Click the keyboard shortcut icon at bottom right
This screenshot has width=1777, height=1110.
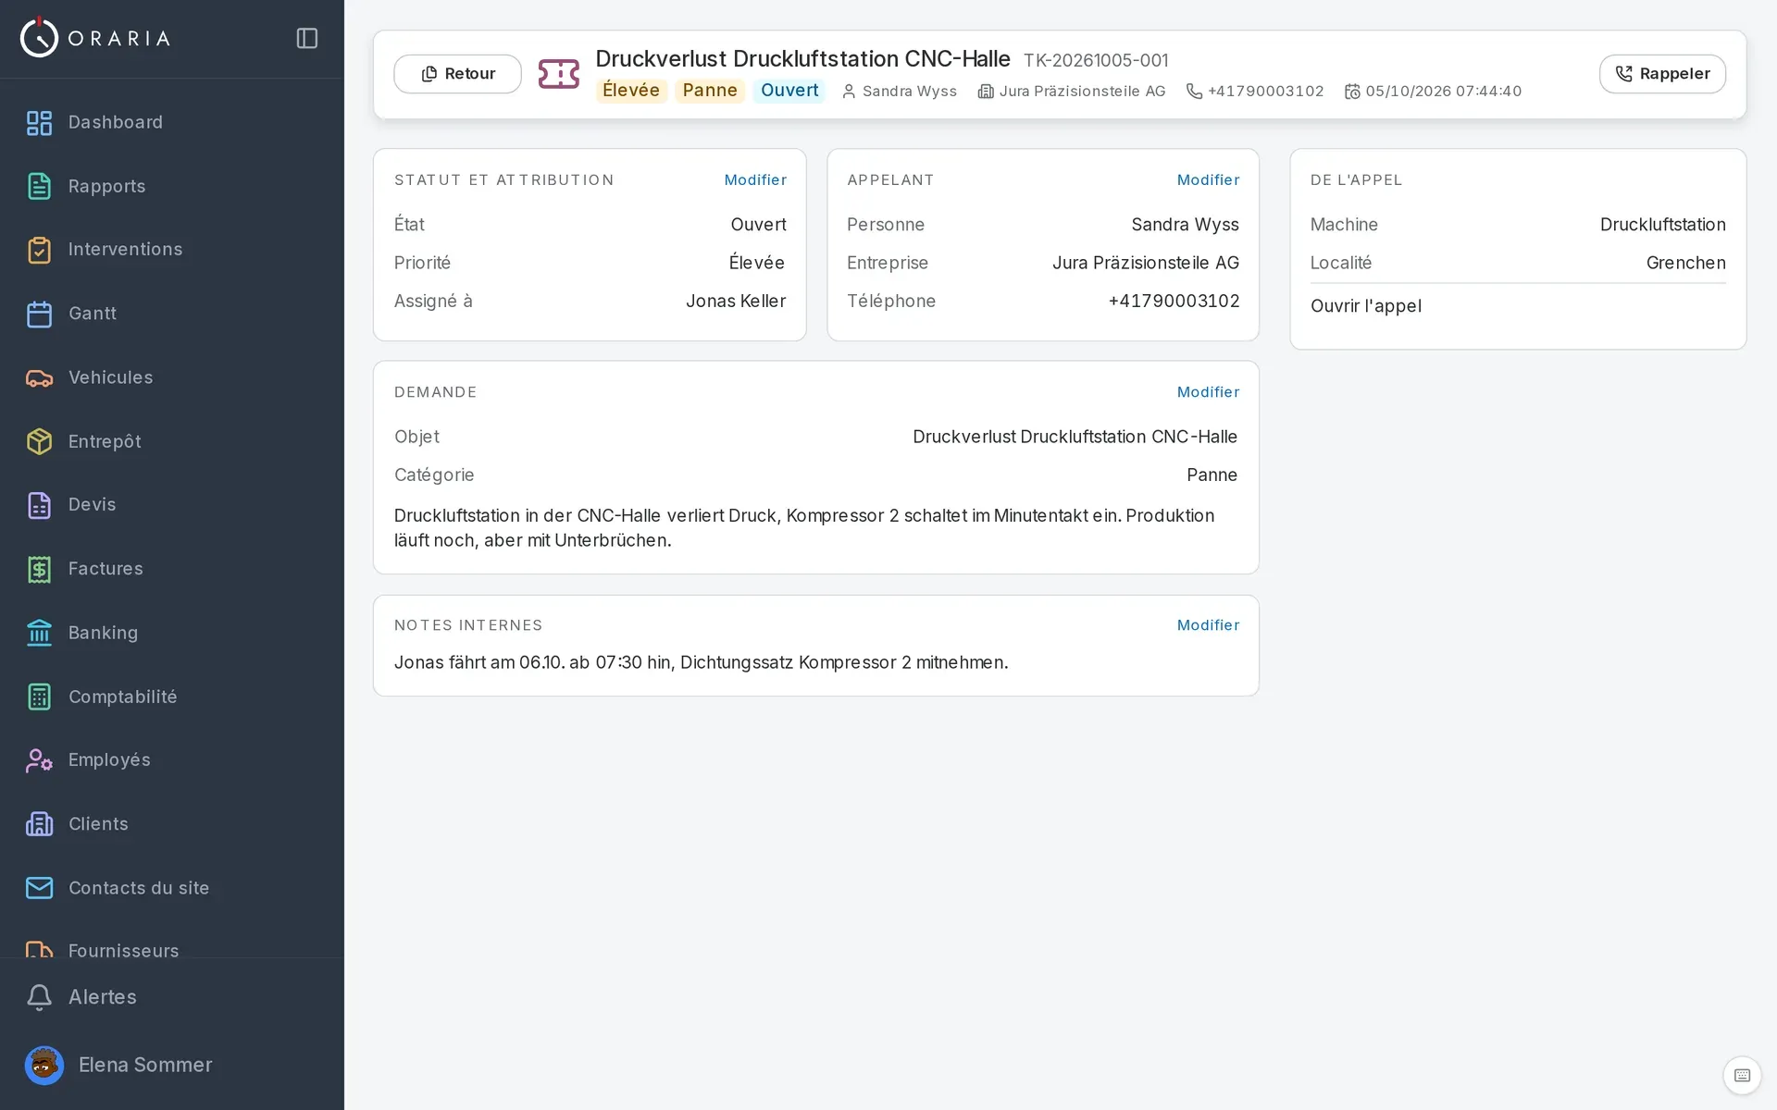click(x=1742, y=1075)
